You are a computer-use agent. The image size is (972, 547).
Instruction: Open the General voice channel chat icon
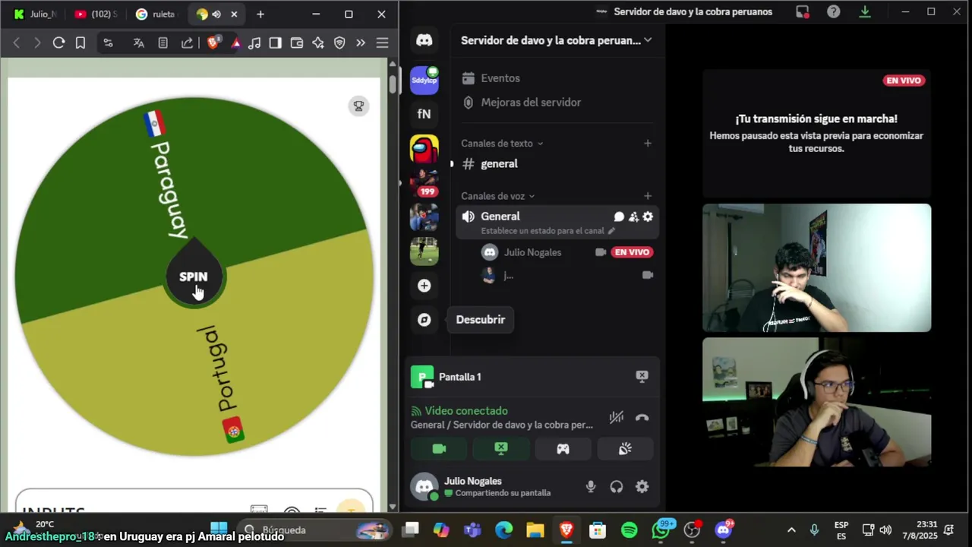(619, 217)
